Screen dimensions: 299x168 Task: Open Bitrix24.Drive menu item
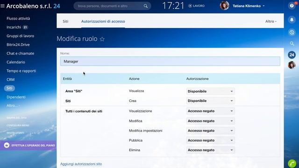(18, 45)
